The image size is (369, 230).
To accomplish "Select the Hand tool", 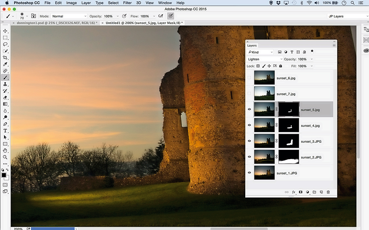I will coord(5,150).
